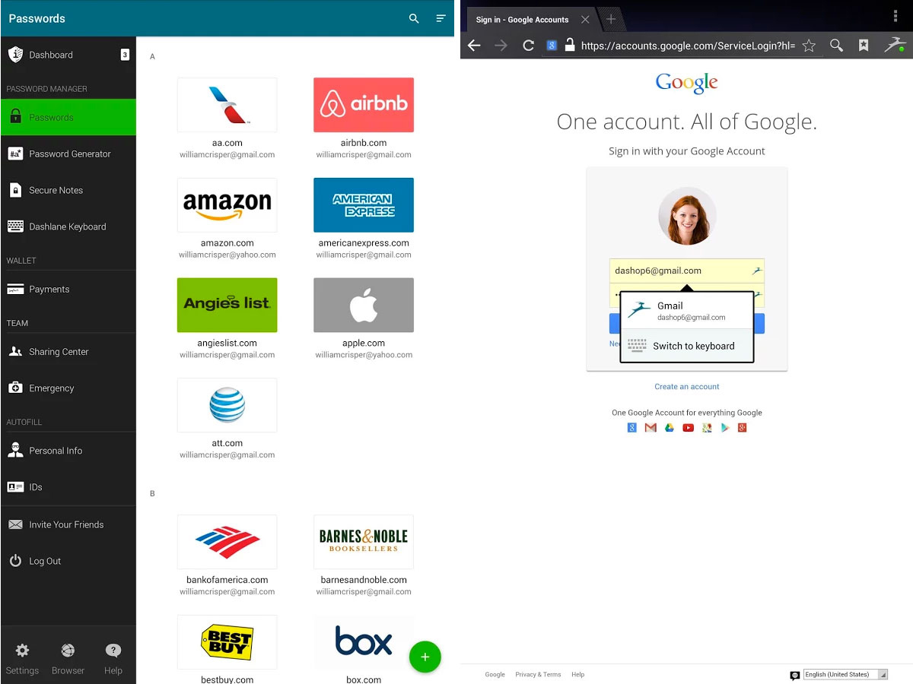Open the browser overflow menu dots
Screen dimensions: 913x684
click(896, 16)
